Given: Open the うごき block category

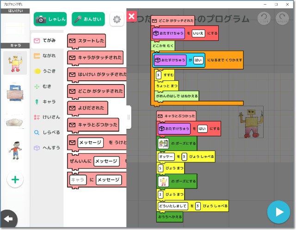Looking at the screenshot, I should click(x=47, y=71).
